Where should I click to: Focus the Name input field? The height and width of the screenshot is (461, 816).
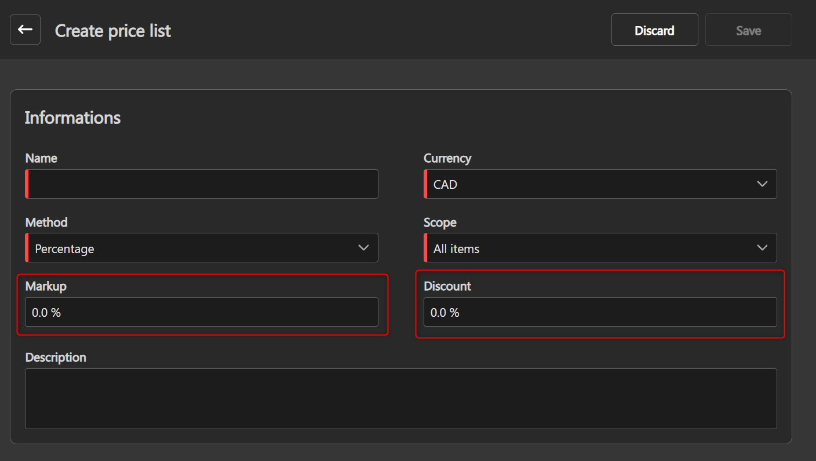202,184
